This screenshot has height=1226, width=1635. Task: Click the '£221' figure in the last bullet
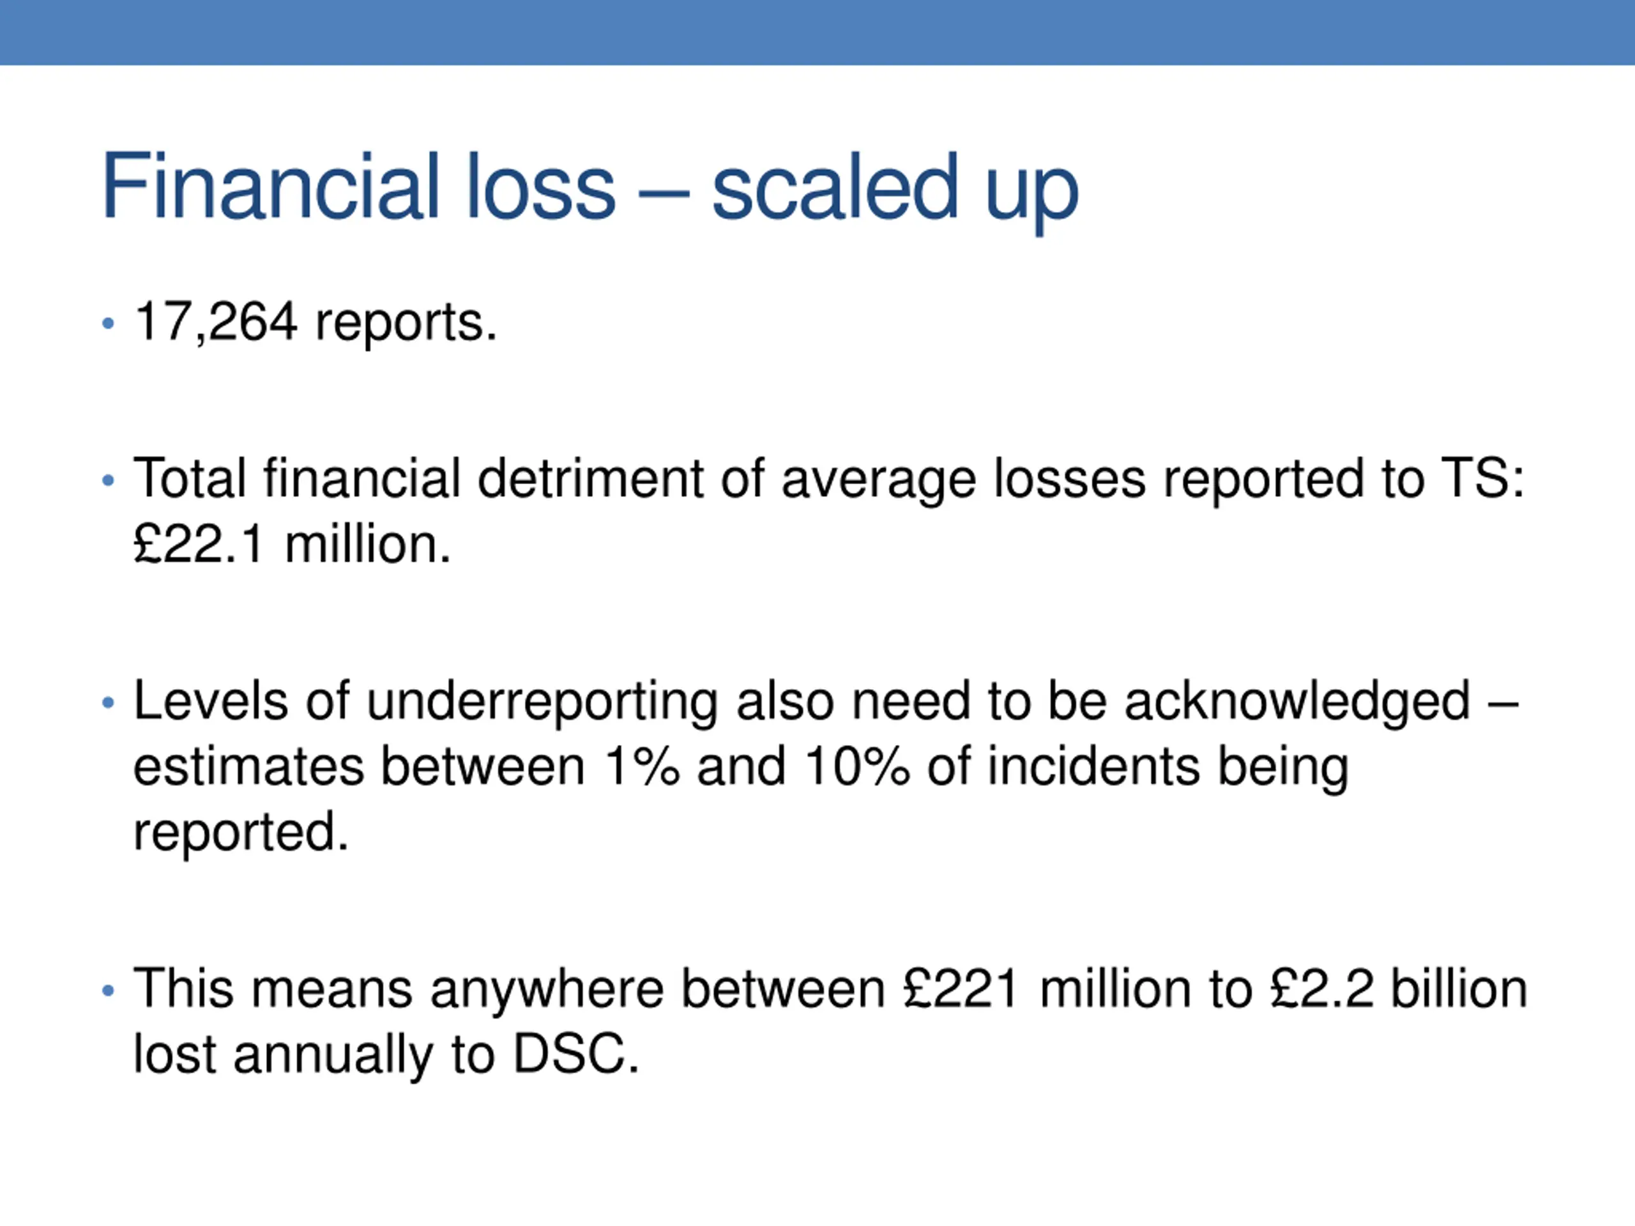click(961, 988)
